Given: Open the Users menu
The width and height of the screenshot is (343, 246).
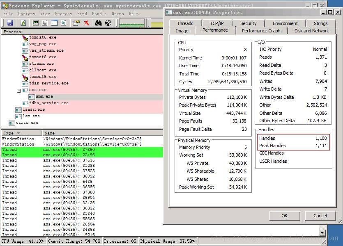Looking at the screenshot, I should click(117, 14).
